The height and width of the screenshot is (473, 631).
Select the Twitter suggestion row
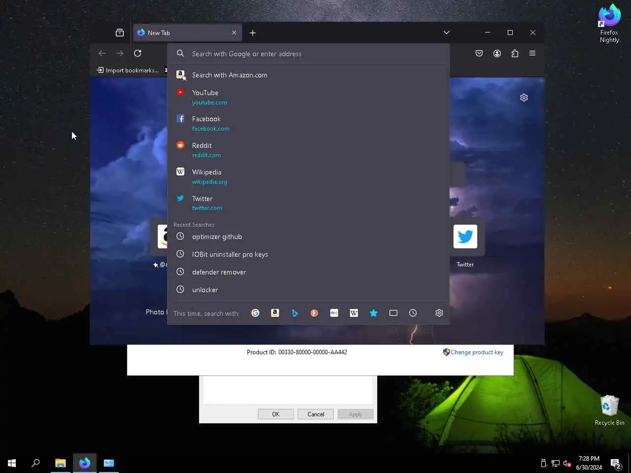[309, 203]
